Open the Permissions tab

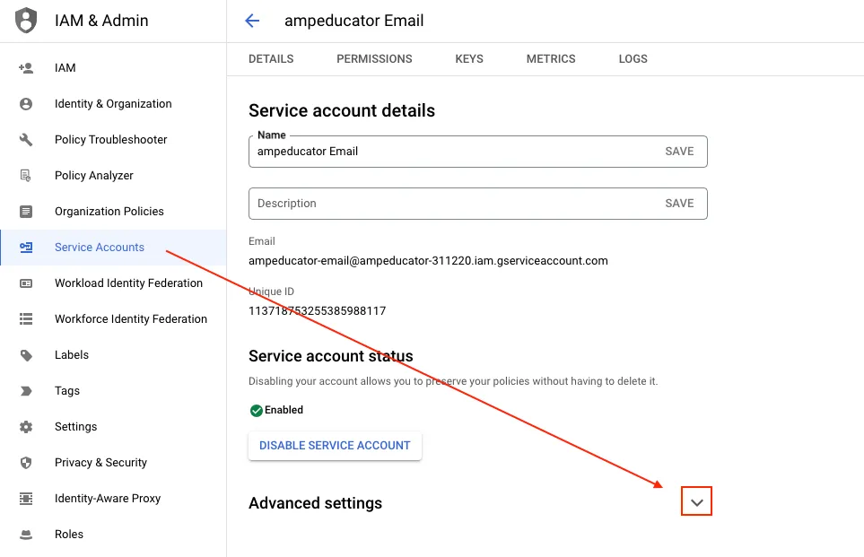tap(374, 59)
